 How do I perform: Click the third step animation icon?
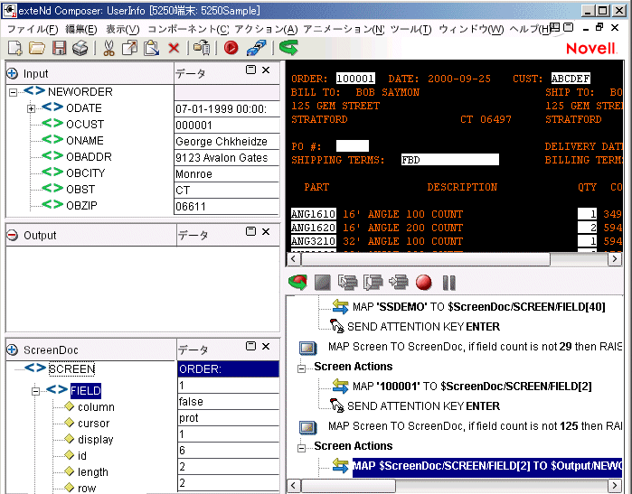pos(398,283)
